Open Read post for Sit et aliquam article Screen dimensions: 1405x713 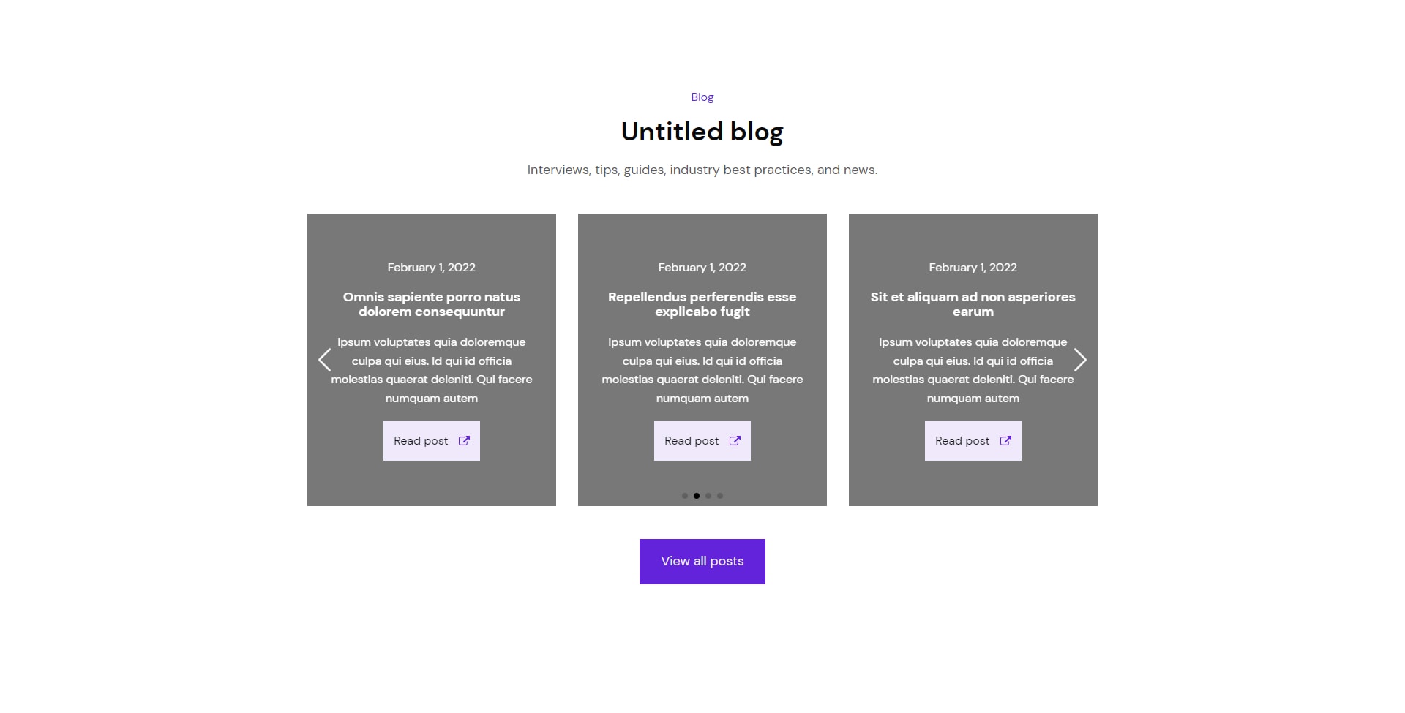(x=973, y=441)
